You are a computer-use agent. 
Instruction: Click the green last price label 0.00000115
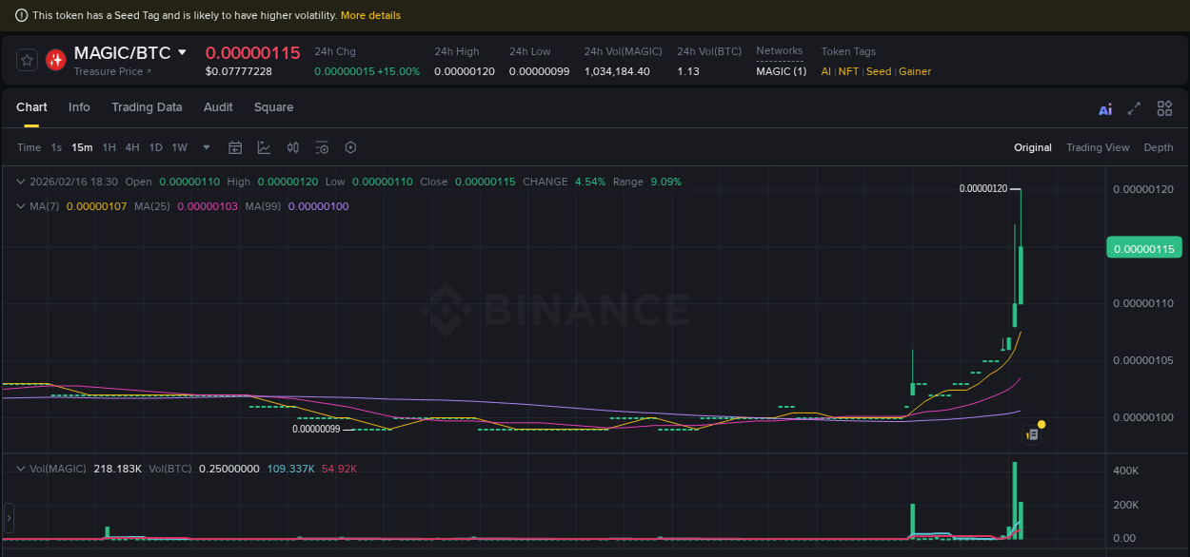point(1144,247)
